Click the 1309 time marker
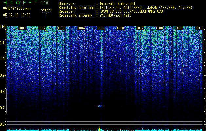The width and height of the screenshot is (206, 131). tap(179, 28)
